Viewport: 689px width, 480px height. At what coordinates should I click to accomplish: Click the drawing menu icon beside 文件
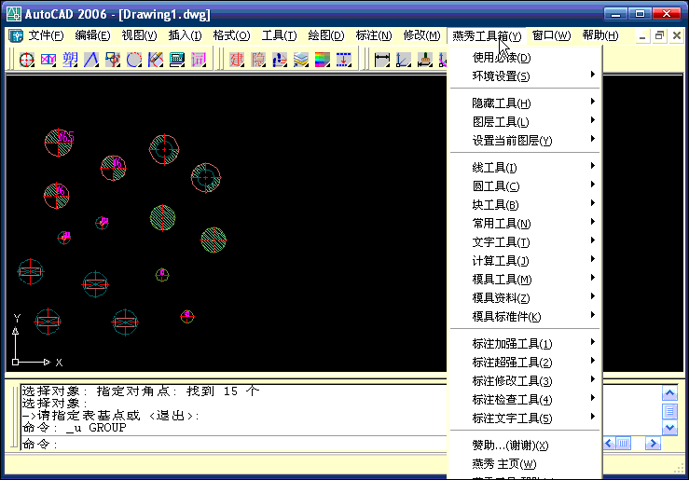tap(16, 35)
